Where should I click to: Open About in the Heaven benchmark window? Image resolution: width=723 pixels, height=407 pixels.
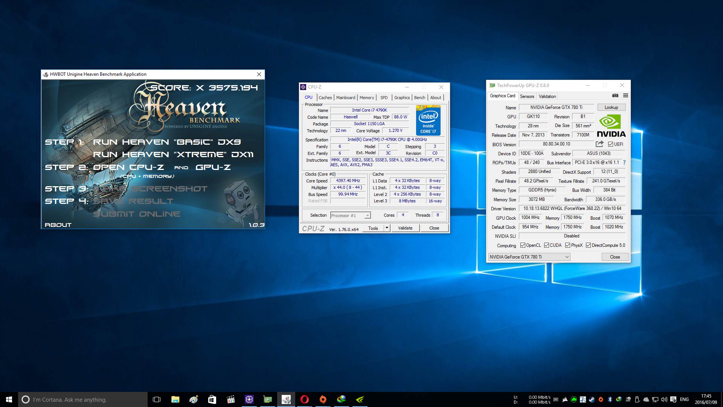click(58, 225)
